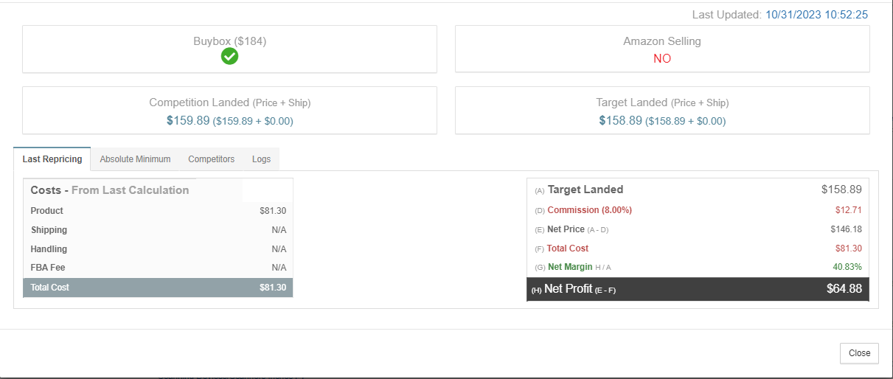The image size is (893, 379).
Task: Click the Last Updated timestamp link
Action: (x=817, y=15)
